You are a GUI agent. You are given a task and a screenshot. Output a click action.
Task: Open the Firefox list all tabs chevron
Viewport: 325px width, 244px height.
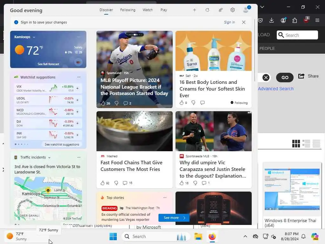[x=262, y=7]
